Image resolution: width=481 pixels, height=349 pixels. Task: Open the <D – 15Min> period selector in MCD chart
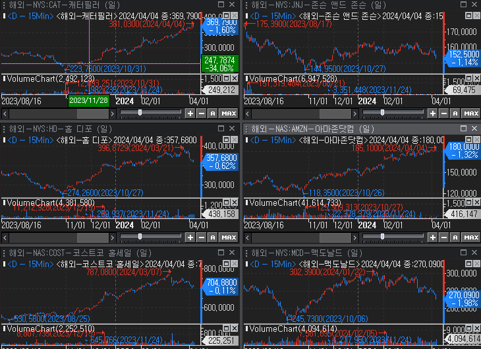273,264
